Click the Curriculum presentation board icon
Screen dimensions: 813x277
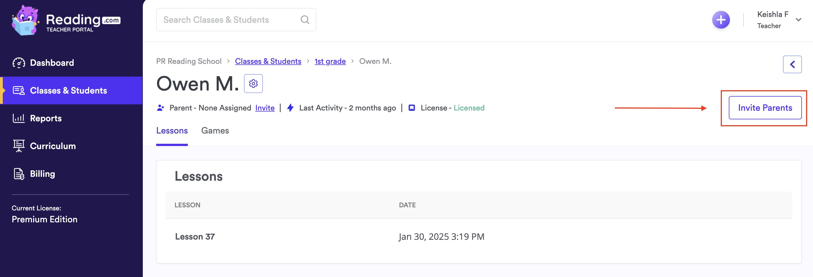(19, 146)
